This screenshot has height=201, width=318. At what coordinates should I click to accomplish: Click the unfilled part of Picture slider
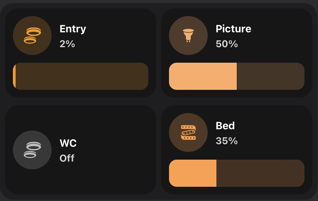tap(271, 76)
